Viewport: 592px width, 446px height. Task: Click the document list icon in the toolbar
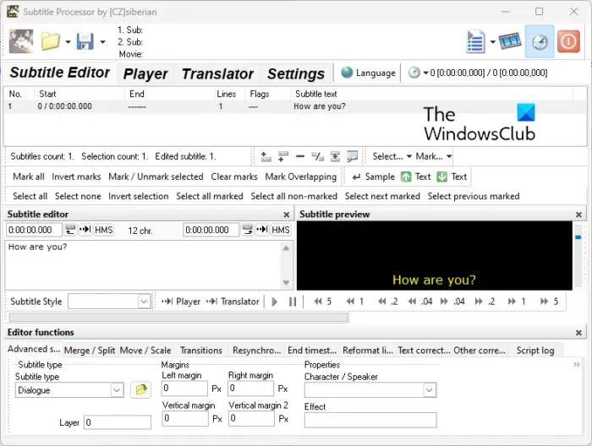[475, 41]
